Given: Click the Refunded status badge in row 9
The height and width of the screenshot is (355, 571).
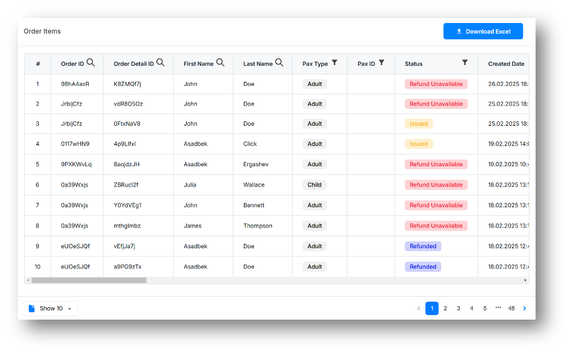Looking at the screenshot, I should coord(423,246).
